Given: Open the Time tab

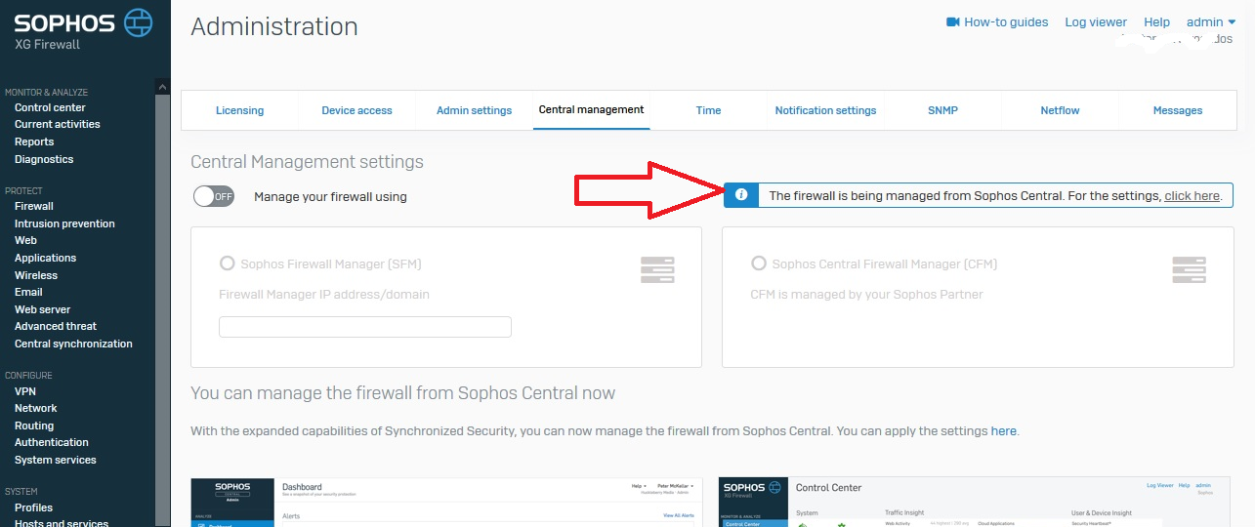Looking at the screenshot, I should [708, 110].
